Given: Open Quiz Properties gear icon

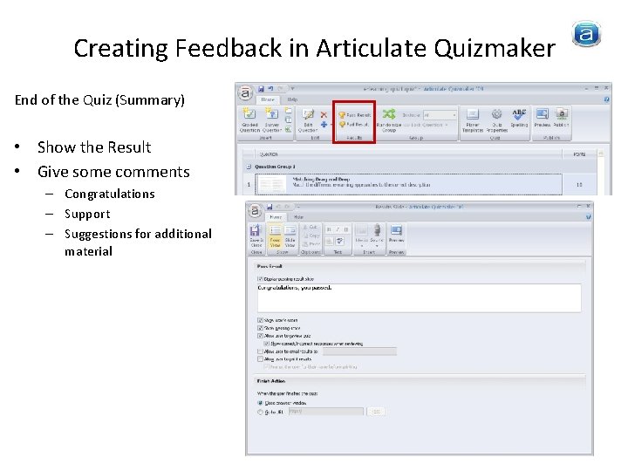Looking at the screenshot, I should point(496,120).
